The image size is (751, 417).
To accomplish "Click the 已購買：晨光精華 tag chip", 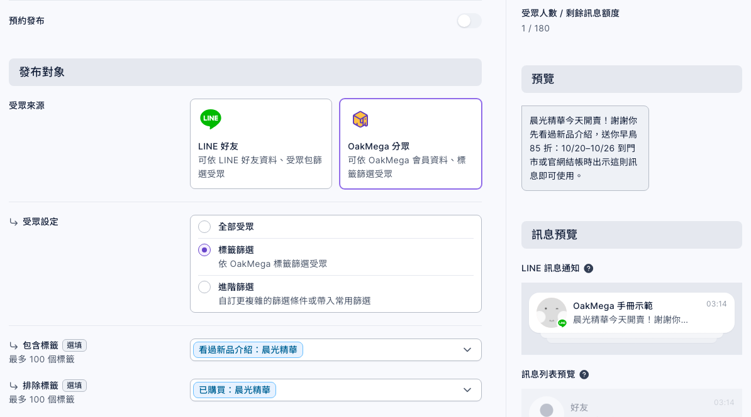I will 235,390.
